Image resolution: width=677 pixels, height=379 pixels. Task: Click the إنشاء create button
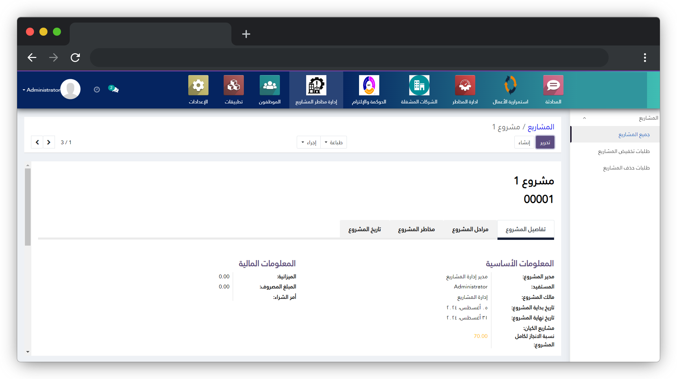(x=524, y=143)
